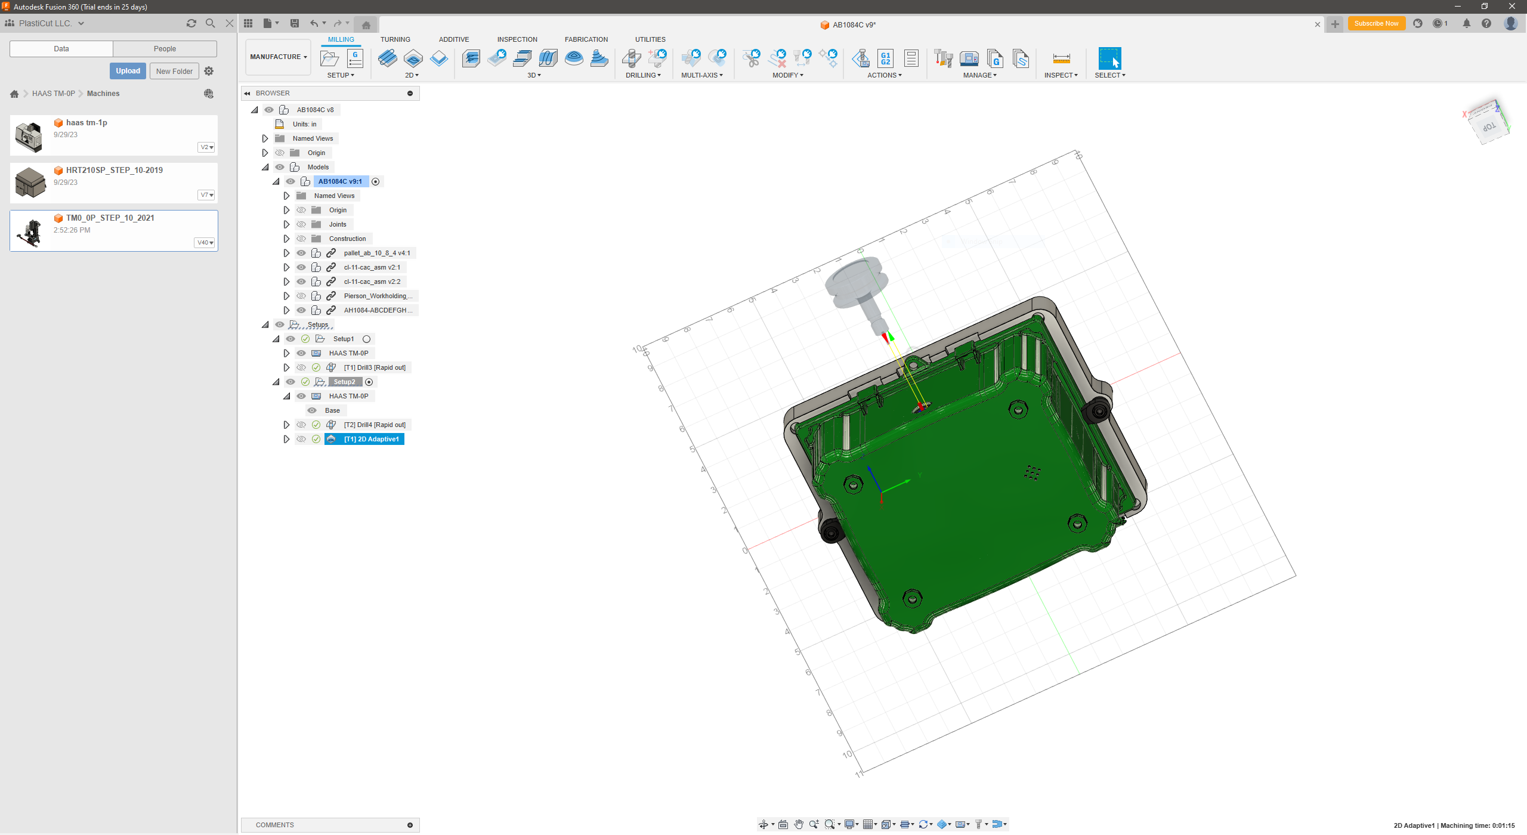Create a new Setup using the Setup folder icon
The image size is (1527, 835).
[x=329, y=58]
